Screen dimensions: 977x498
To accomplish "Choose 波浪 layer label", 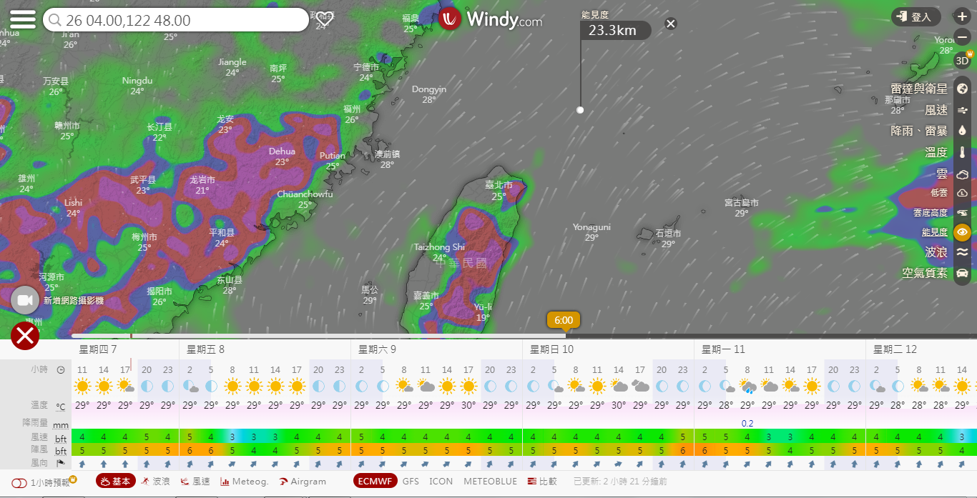I will tap(936, 252).
